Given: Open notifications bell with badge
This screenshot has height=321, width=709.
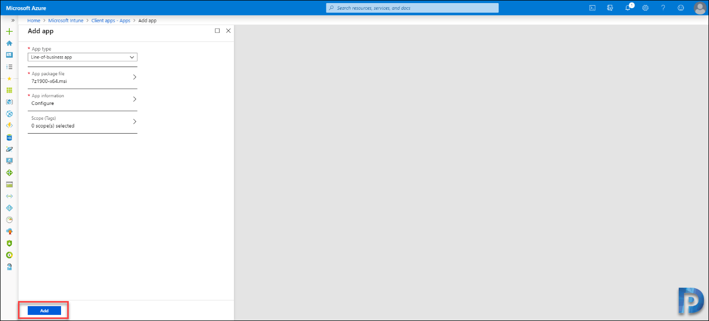Looking at the screenshot, I should [x=628, y=7].
